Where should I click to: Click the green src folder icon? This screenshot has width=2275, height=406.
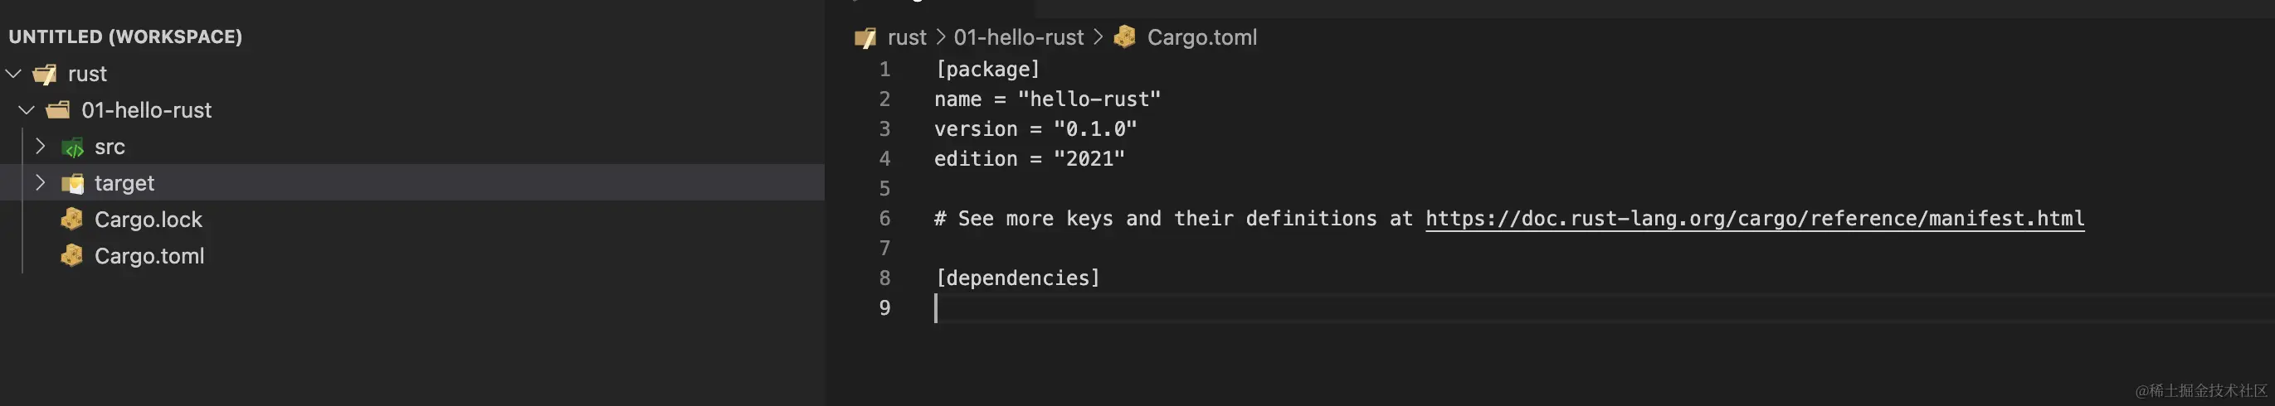pyautogui.click(x=72, y=147)
